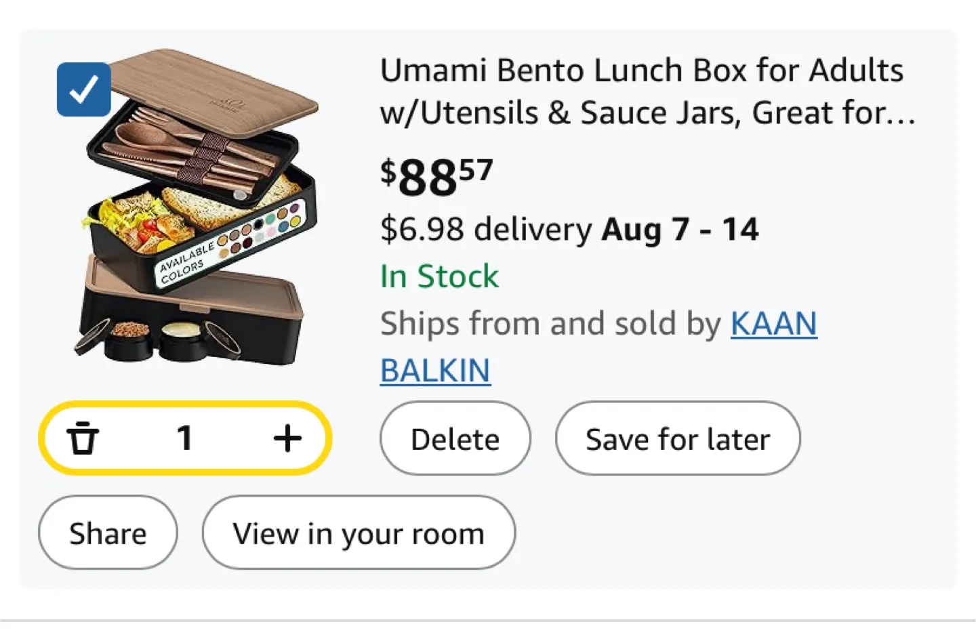Viewport: 976px width, 643px height.
Task: Click the plus icon to increase quantity
Action: (287, 438)
